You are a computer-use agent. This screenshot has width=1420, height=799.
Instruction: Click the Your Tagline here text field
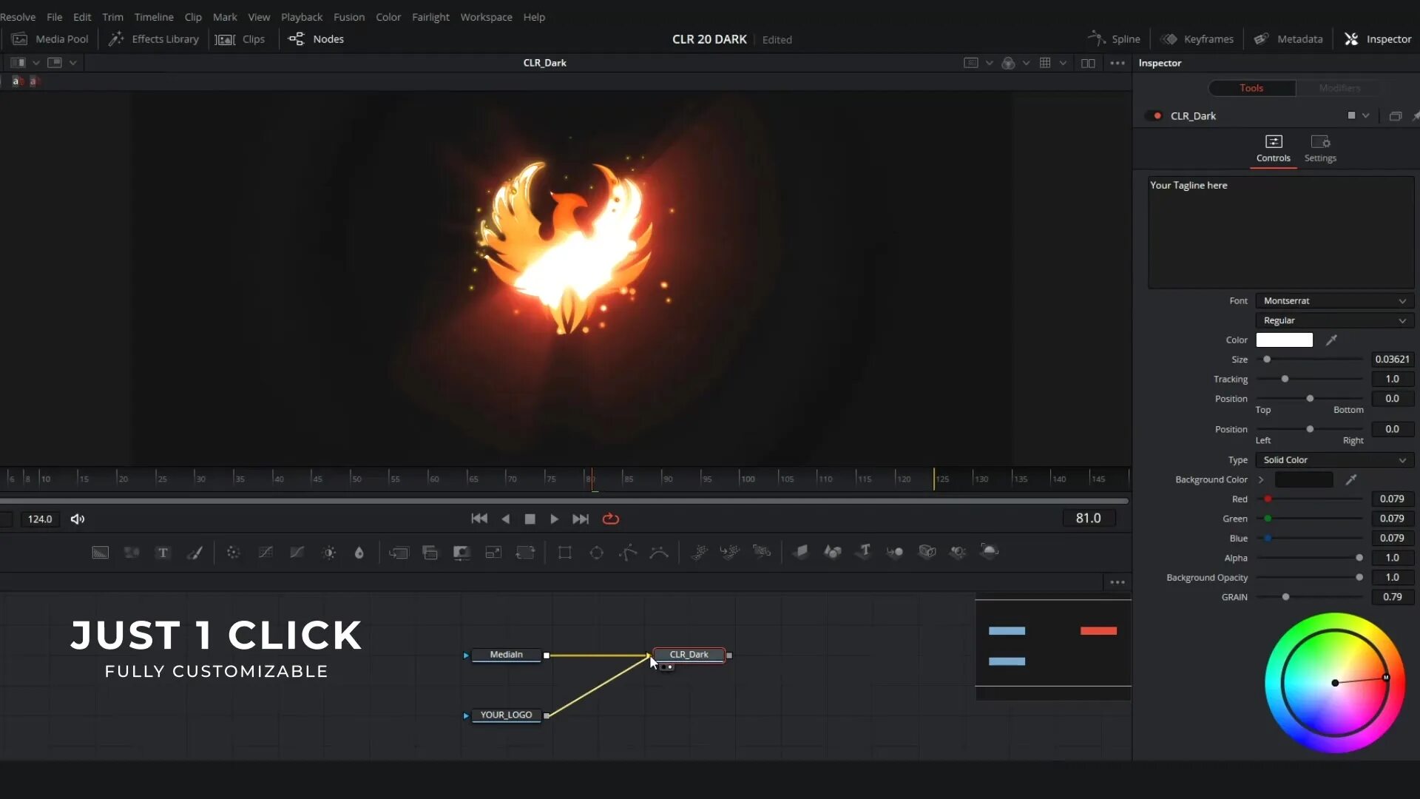click(1279, 229)
